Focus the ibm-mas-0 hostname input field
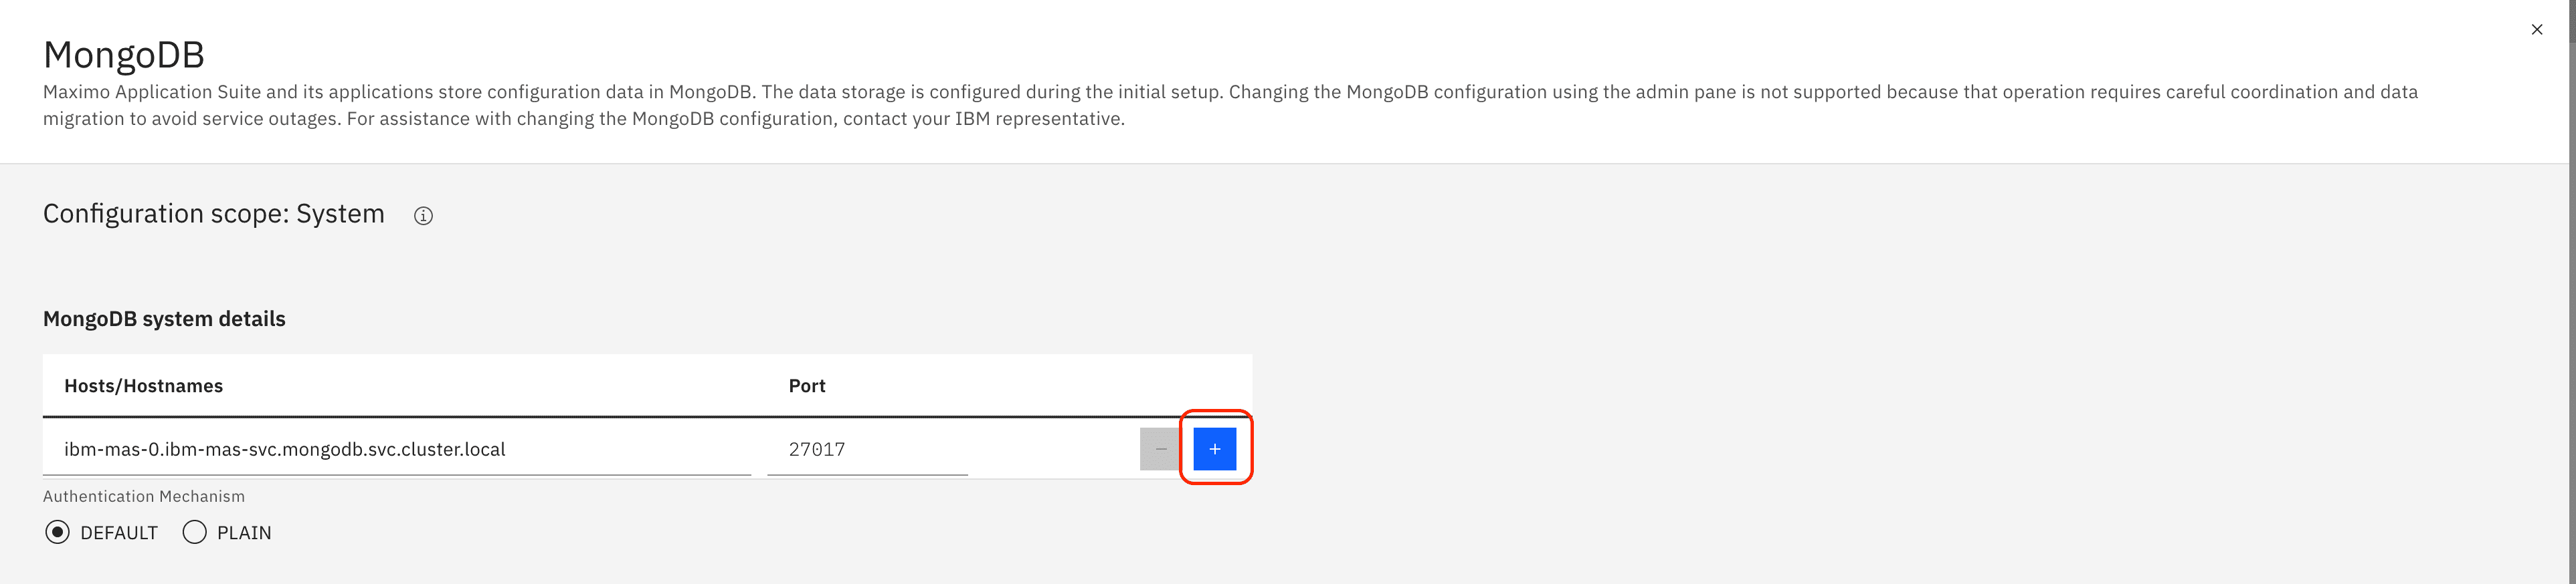2576x584 pixels. [x=397, y=449]
